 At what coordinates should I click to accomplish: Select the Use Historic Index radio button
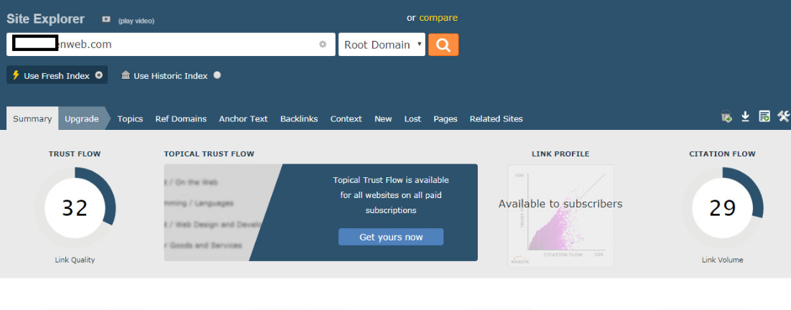(x=217, y=75)
